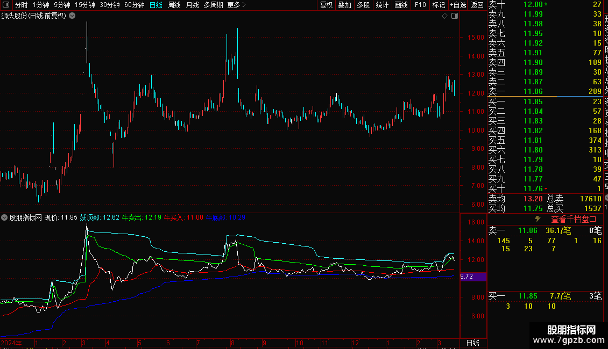Add stock via +自选 button
The width and height of the screenshot is (608, 349).
(458, 5)
